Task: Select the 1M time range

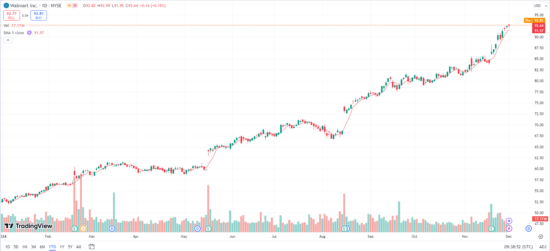Action: click(x=25, y=247)
